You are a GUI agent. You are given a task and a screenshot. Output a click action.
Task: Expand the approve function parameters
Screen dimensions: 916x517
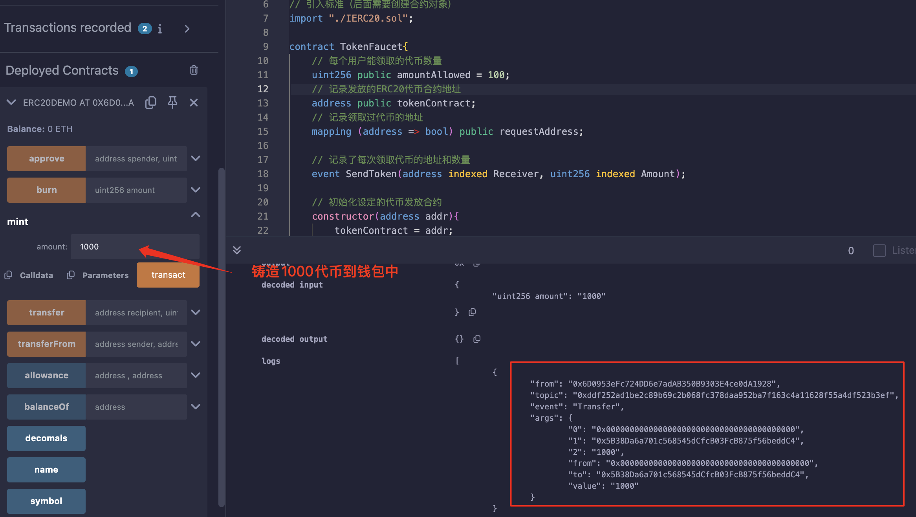[196, 158]
